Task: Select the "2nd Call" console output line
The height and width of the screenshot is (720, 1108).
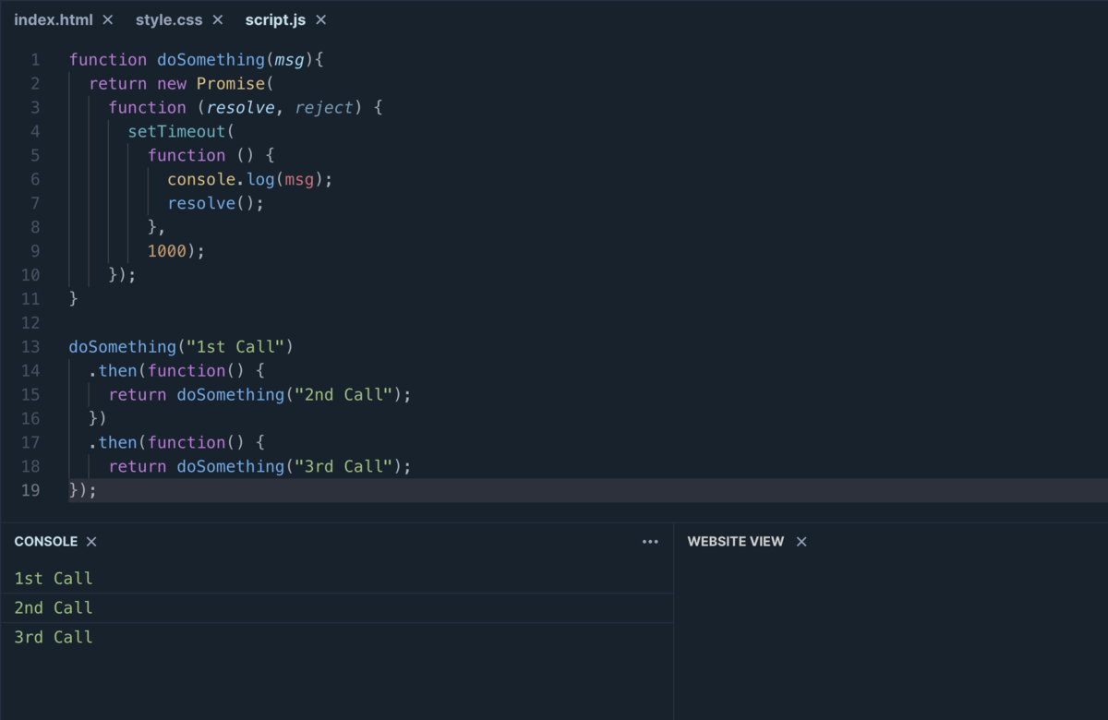Action: pos(53,607)
